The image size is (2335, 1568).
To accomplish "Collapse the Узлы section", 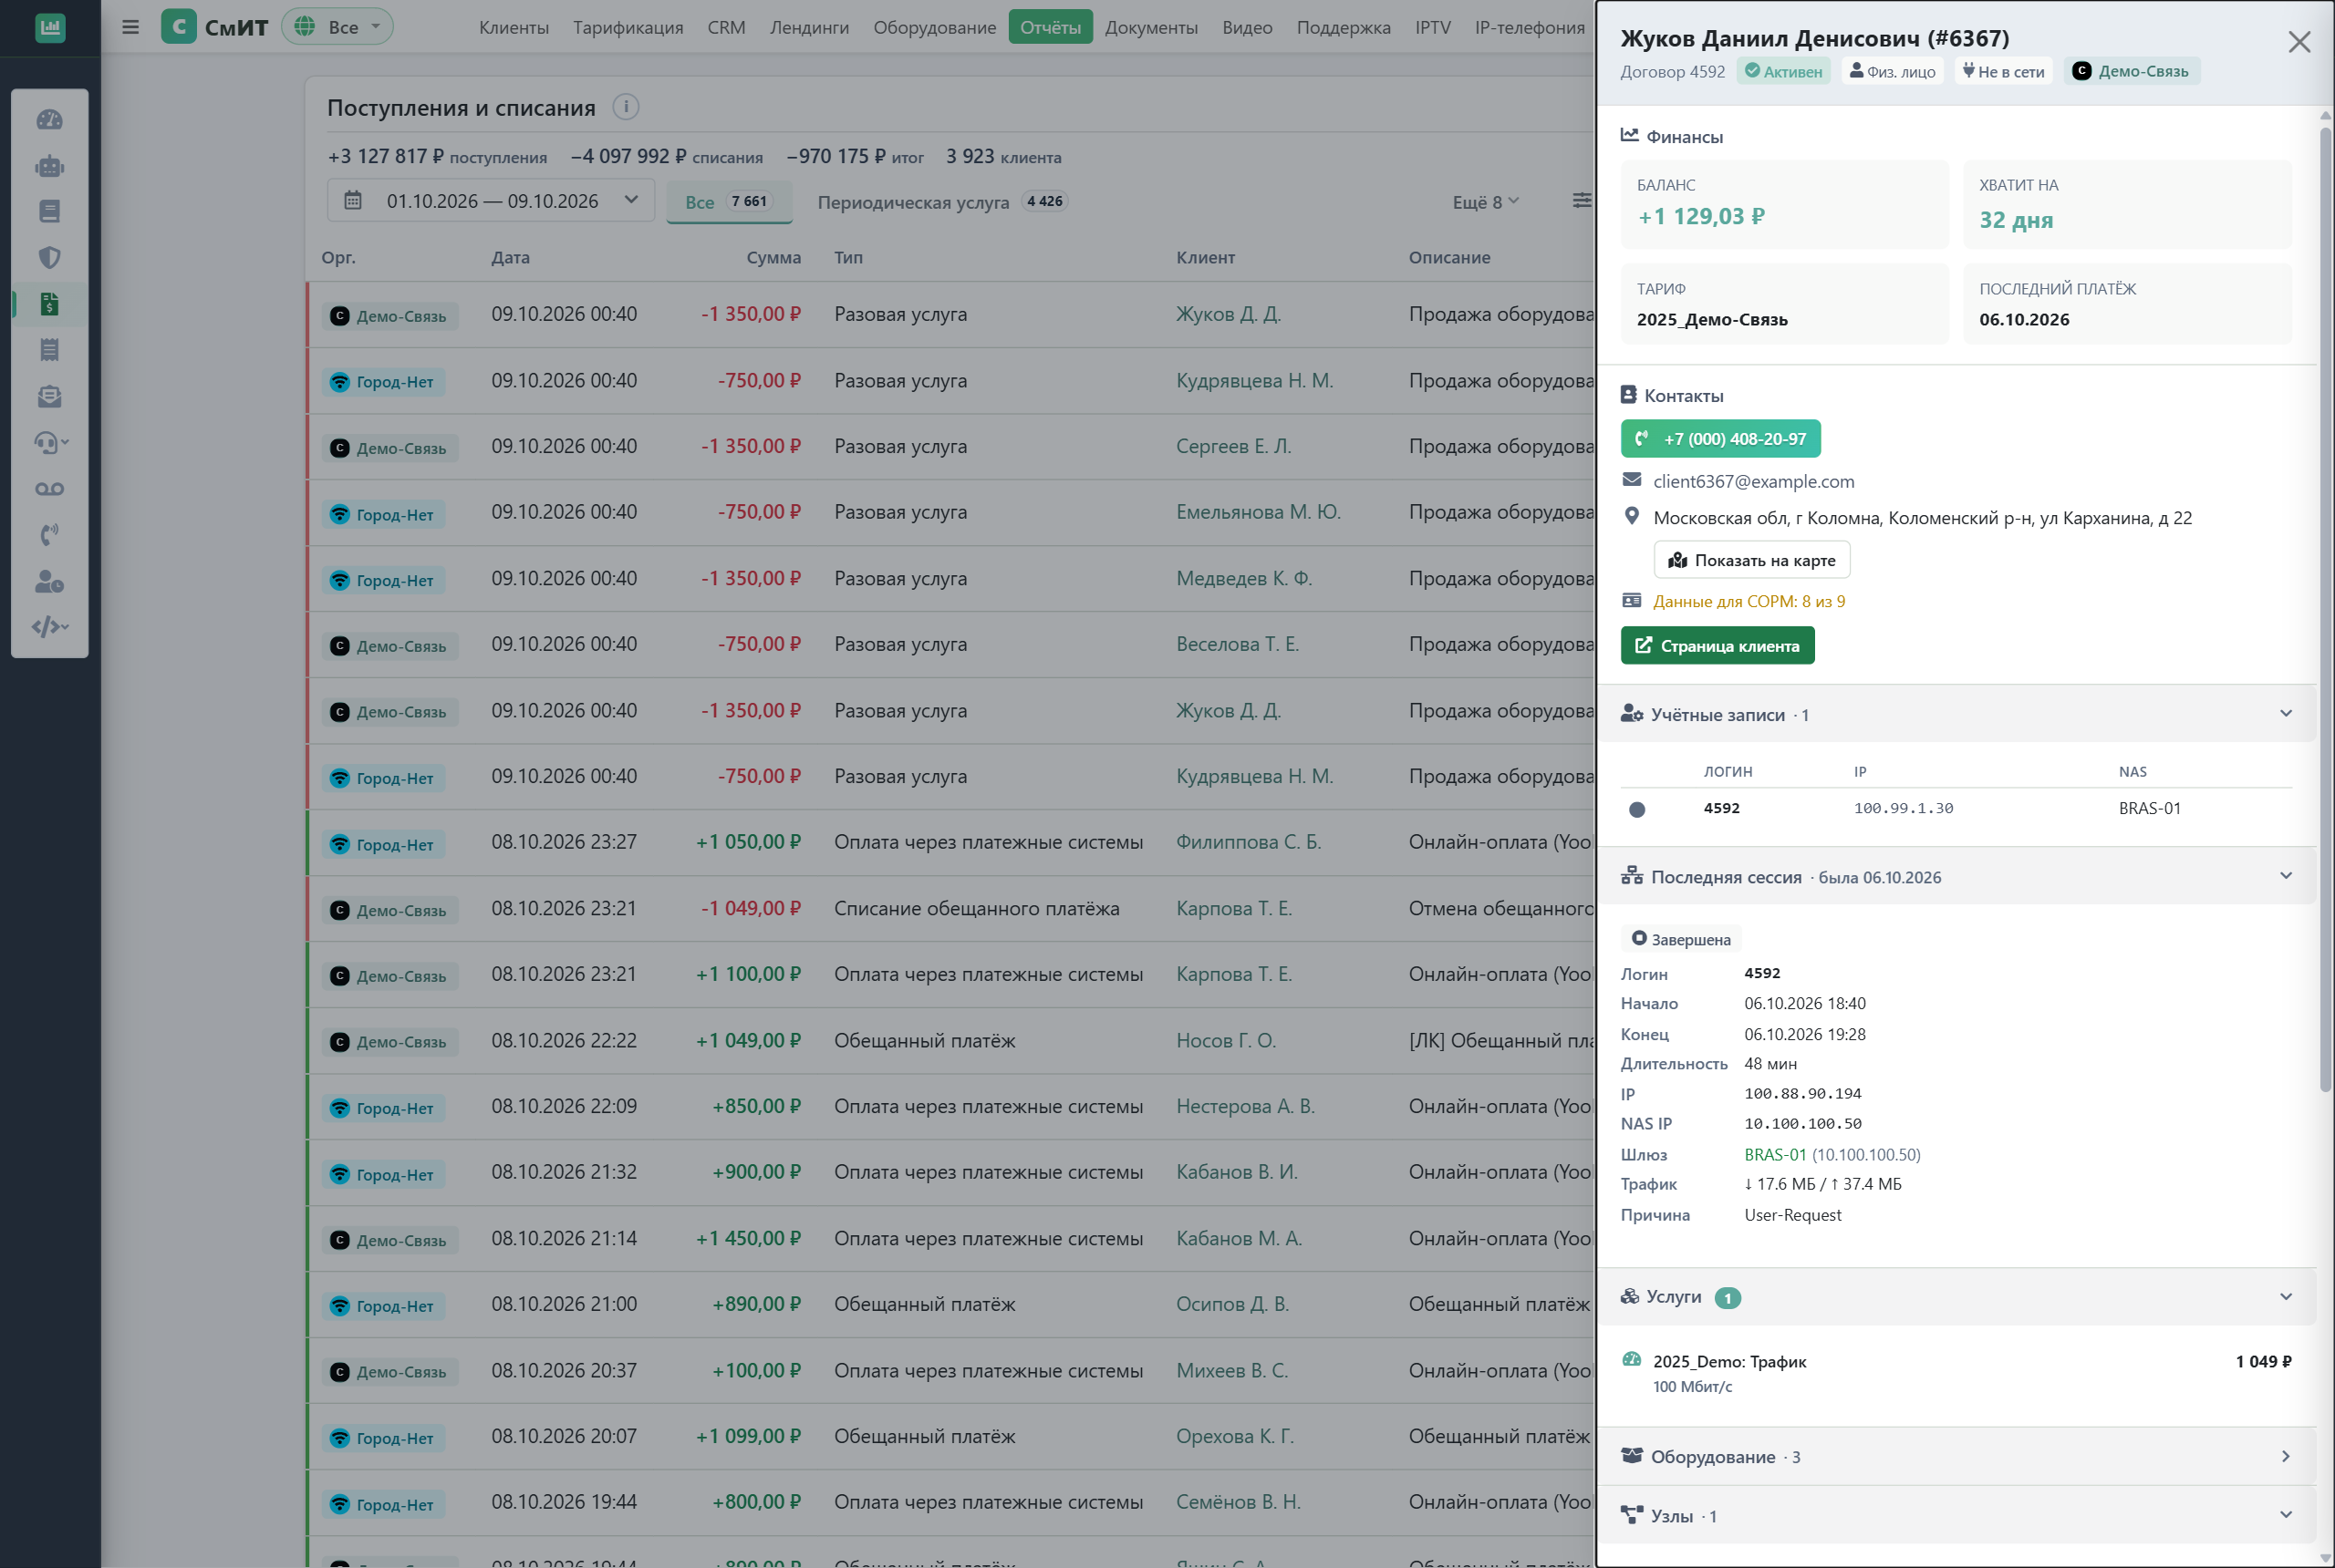I will click(1956, 1515).
